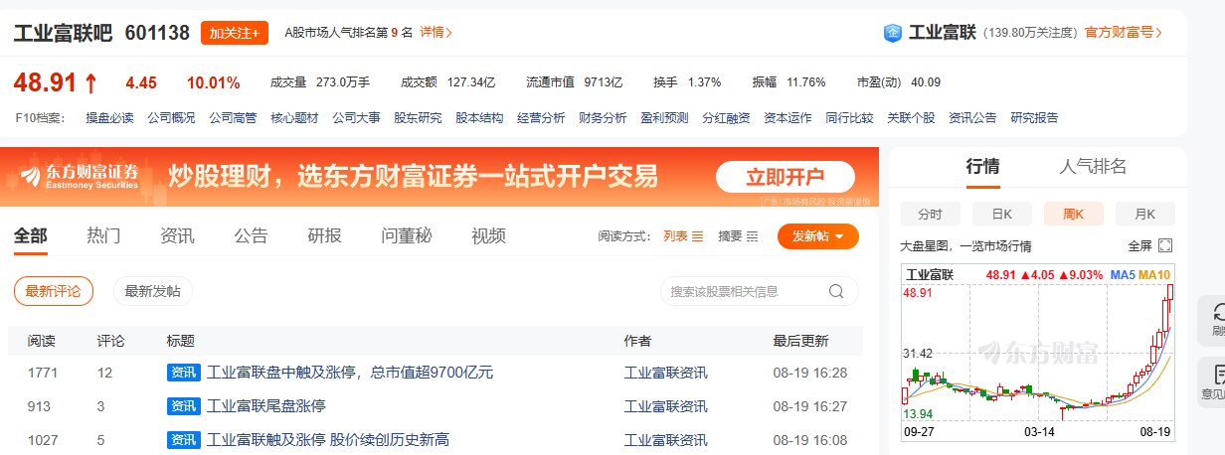1225x455 pixels.
Task: Open the 核心题材 F10 link
Action: click(294, 118)
